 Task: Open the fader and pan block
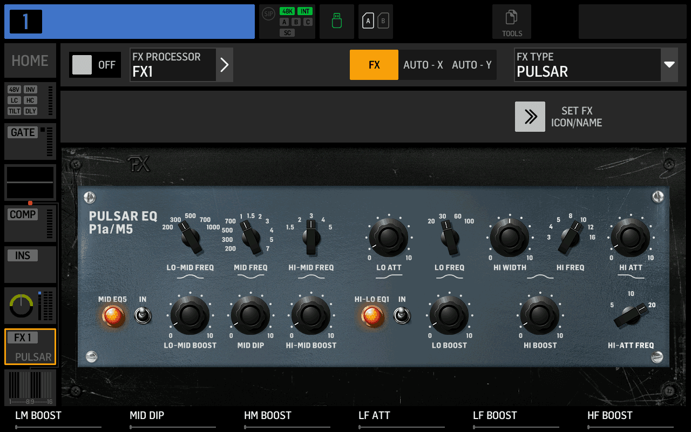click(x=30, y=306)
